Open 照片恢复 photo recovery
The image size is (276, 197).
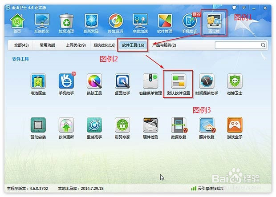point(207,128)
